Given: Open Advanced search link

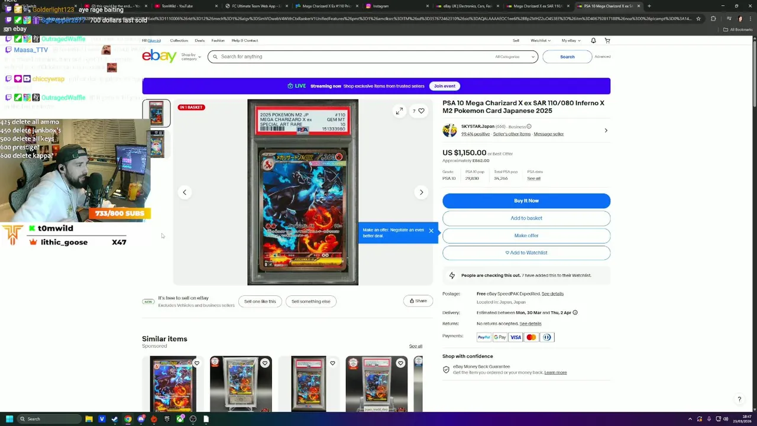Looking at the screenshot, I should pyautogui.click(x=603, y=57).
